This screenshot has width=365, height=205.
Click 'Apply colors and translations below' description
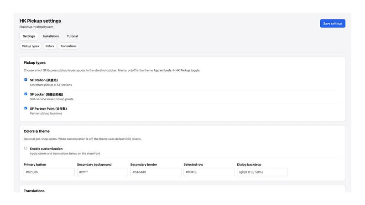(65, 154)
